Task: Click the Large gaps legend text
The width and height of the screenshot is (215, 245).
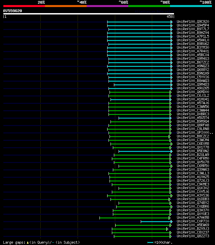Action: tap(41, 243)
